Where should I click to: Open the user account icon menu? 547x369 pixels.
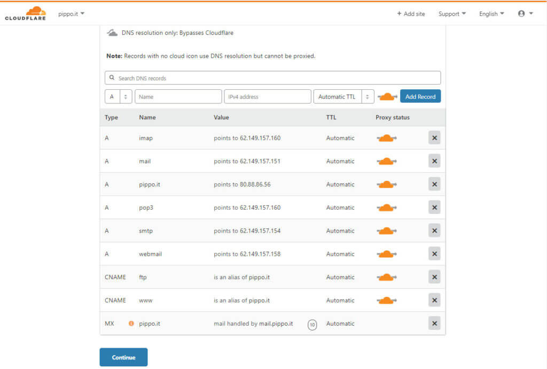(526, 13)
